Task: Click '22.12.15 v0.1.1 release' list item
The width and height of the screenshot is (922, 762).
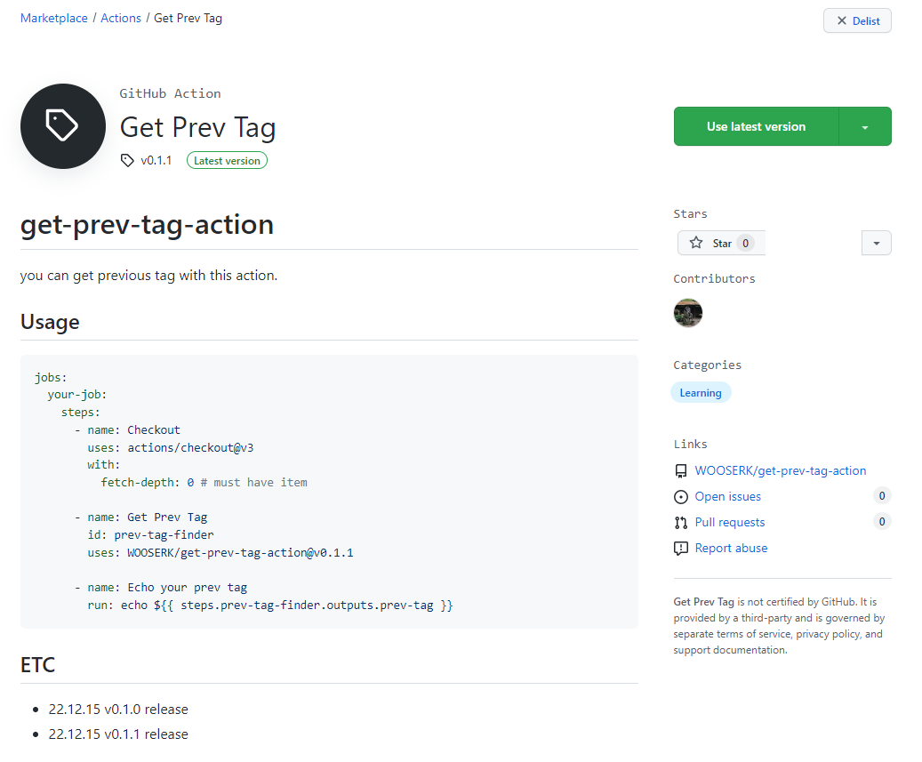Action: [118, 734]
